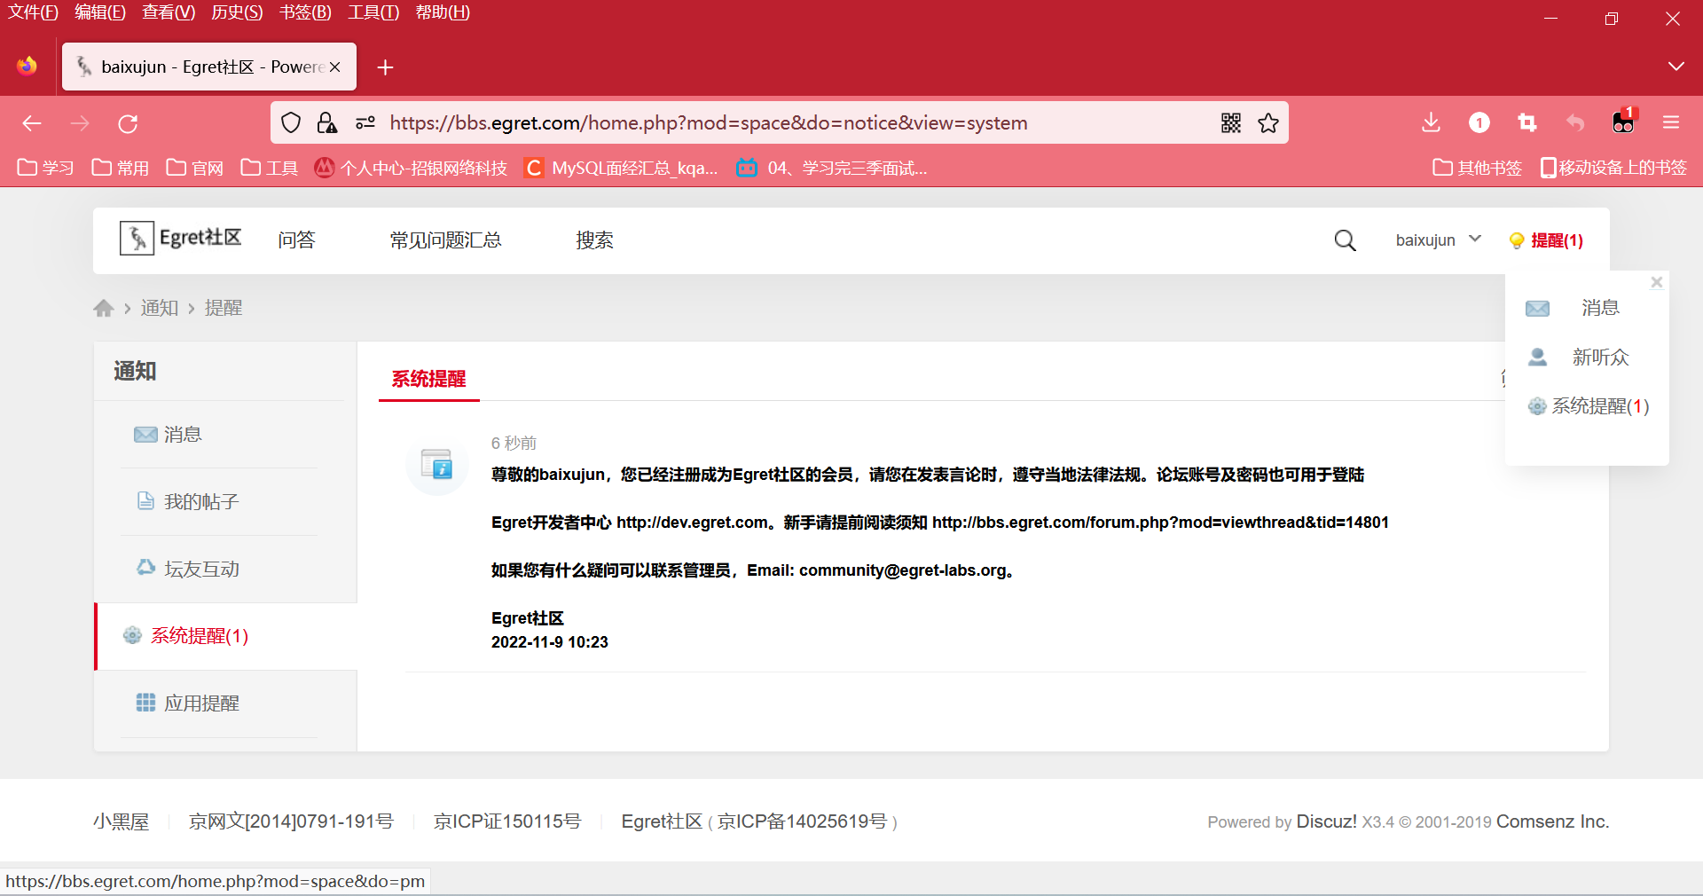Open 移动设备上的书签 folder
Viewport: 1703px width, 896px height.
pyautogui.click(x=1613, y=168)
